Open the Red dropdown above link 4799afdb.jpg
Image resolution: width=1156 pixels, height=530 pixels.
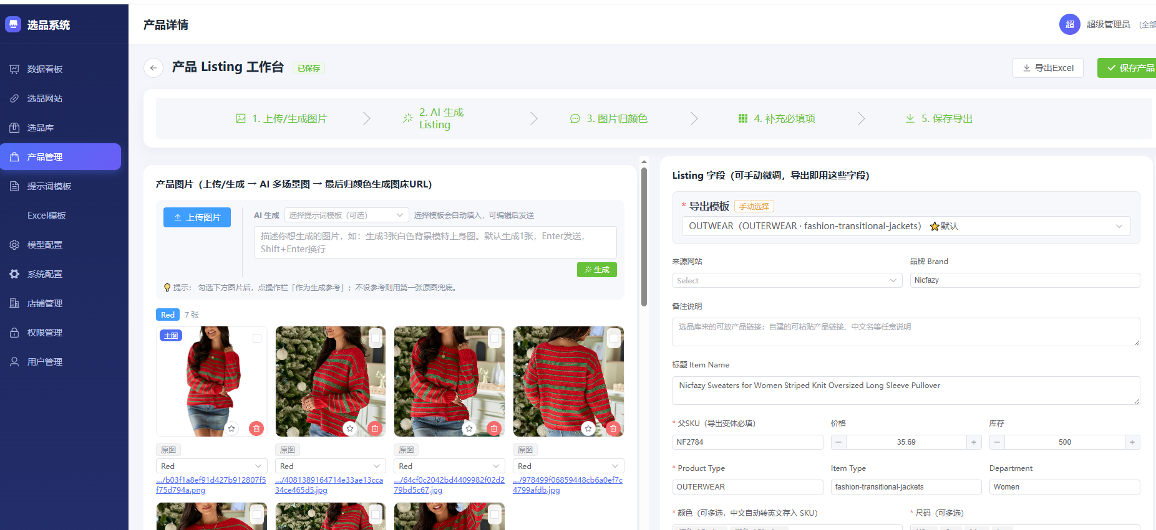(x=568, y=466)
